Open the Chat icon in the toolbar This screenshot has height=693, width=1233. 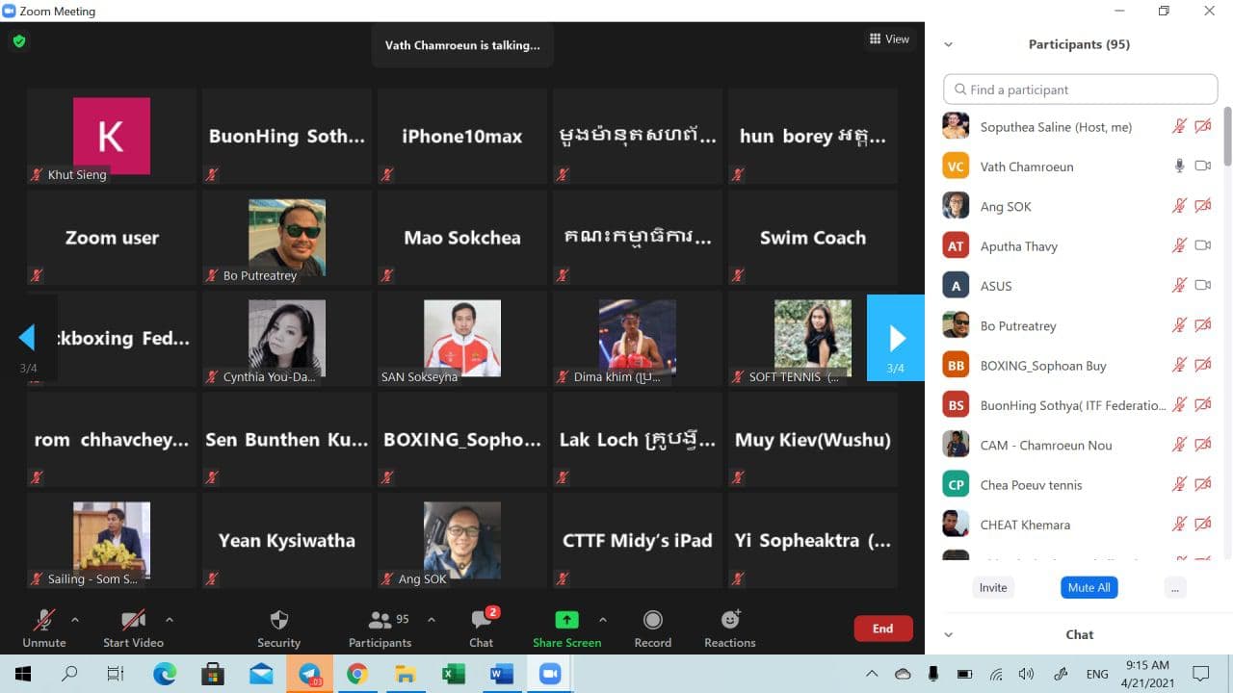[481, 621]
